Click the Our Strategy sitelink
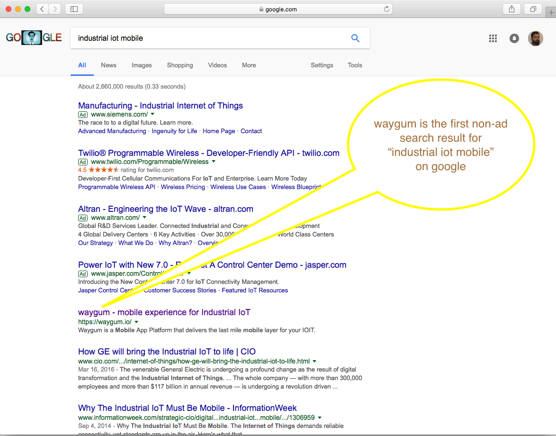Viewport: 556px width, 436px height. click(95, 243)
